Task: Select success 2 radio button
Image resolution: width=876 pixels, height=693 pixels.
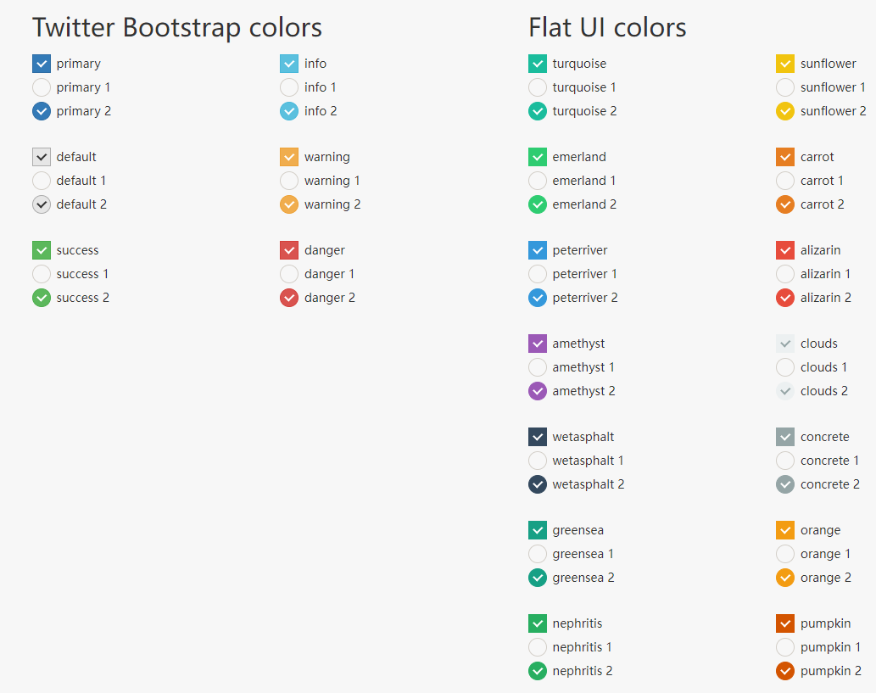Action: pos(42,298)
